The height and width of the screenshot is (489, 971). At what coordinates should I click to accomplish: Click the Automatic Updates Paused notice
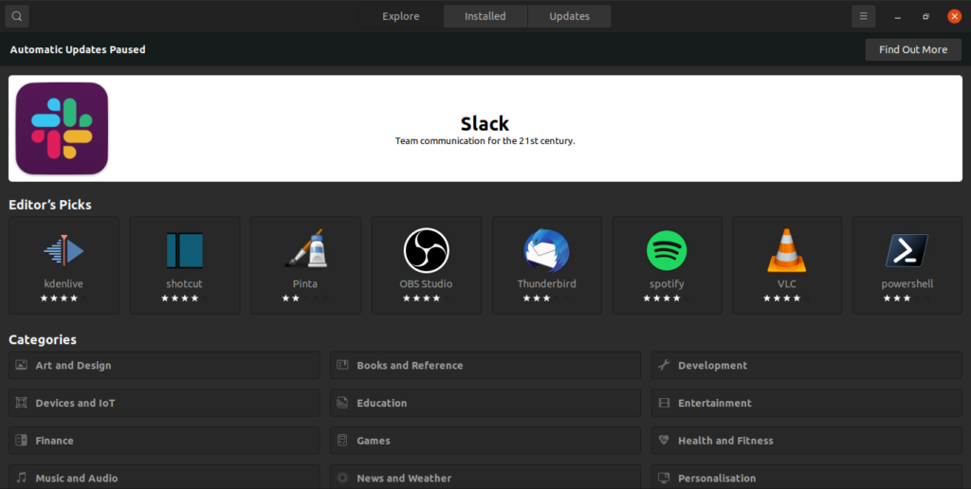point(78,49)
